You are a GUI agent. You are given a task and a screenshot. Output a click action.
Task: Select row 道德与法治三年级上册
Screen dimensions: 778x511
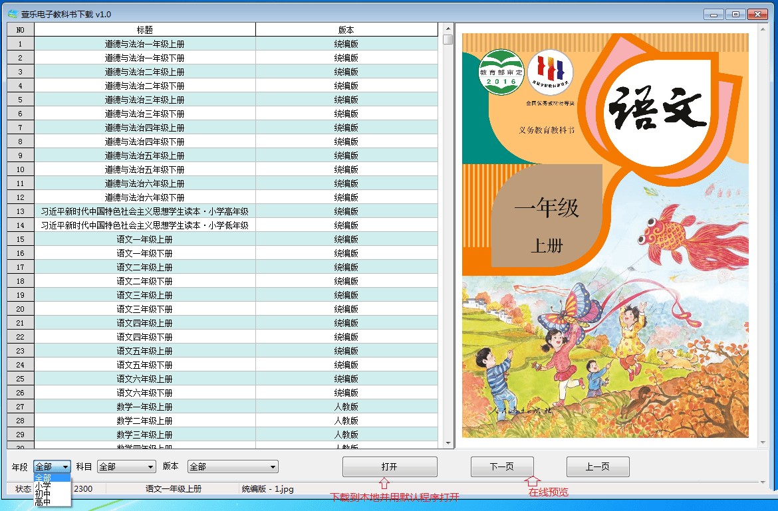[222, 100]
